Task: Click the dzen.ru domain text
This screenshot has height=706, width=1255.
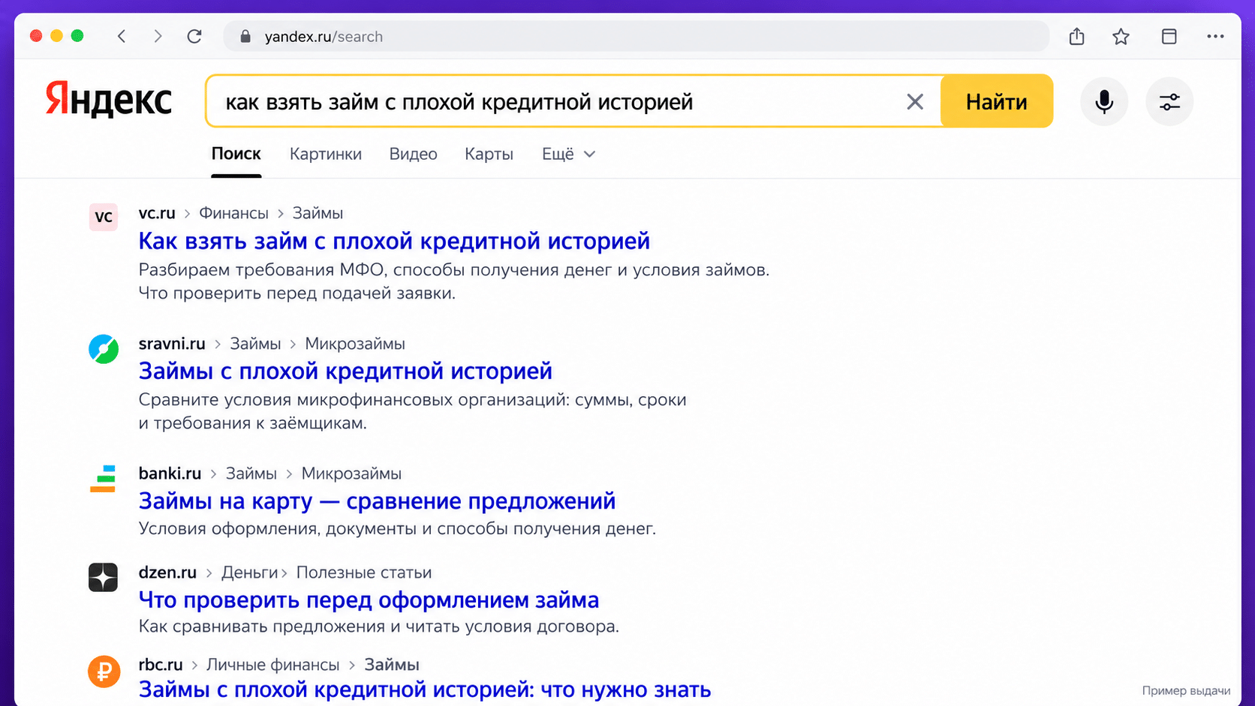Action: coord(167,572)
